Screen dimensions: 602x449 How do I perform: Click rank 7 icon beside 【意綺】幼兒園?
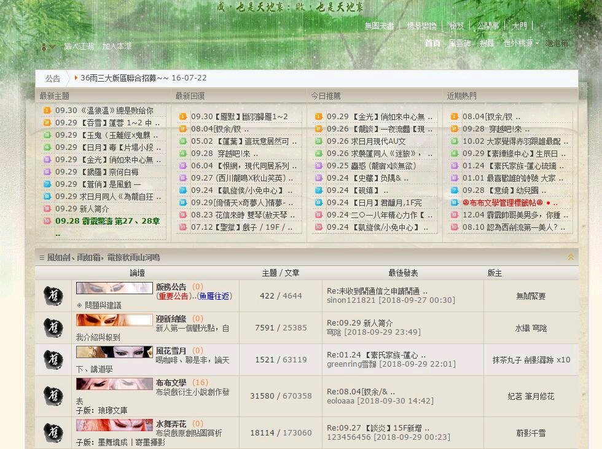454,190
